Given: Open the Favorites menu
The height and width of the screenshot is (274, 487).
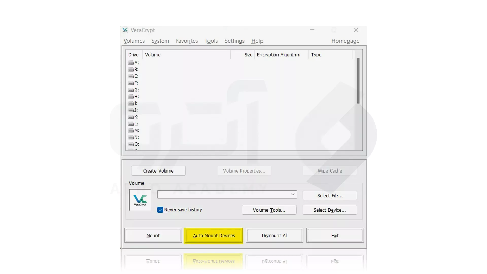Looking at the screenshot, I should 187,41.
